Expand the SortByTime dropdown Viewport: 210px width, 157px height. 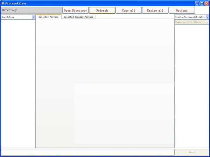point(34,17)
